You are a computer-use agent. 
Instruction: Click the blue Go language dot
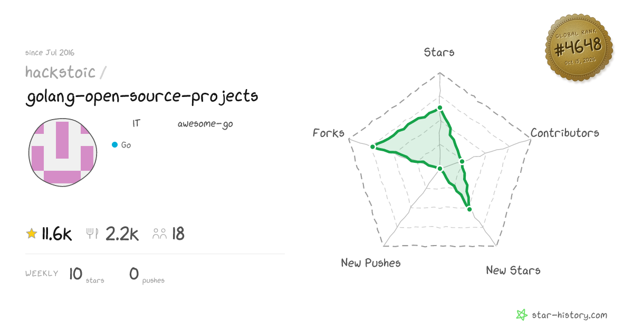114,145
